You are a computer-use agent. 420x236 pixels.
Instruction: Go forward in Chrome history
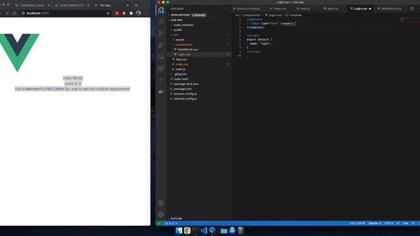pos(7,13)
